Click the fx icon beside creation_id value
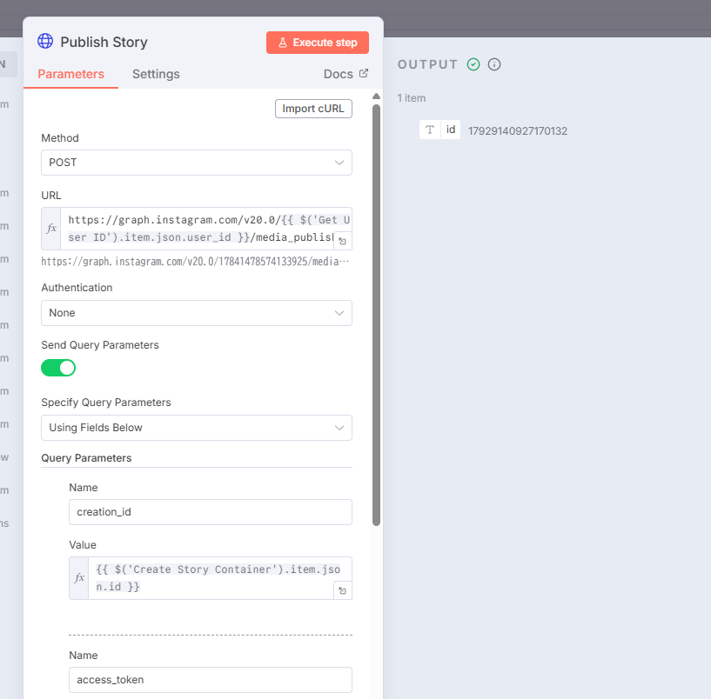This screenshot has width=711, height=699. pos(79,578)
